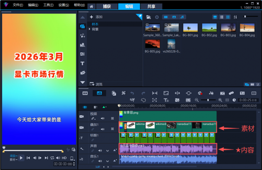Mute the 音乐1 music track speaker
The image size is (262, 170).
pos(100,161)
